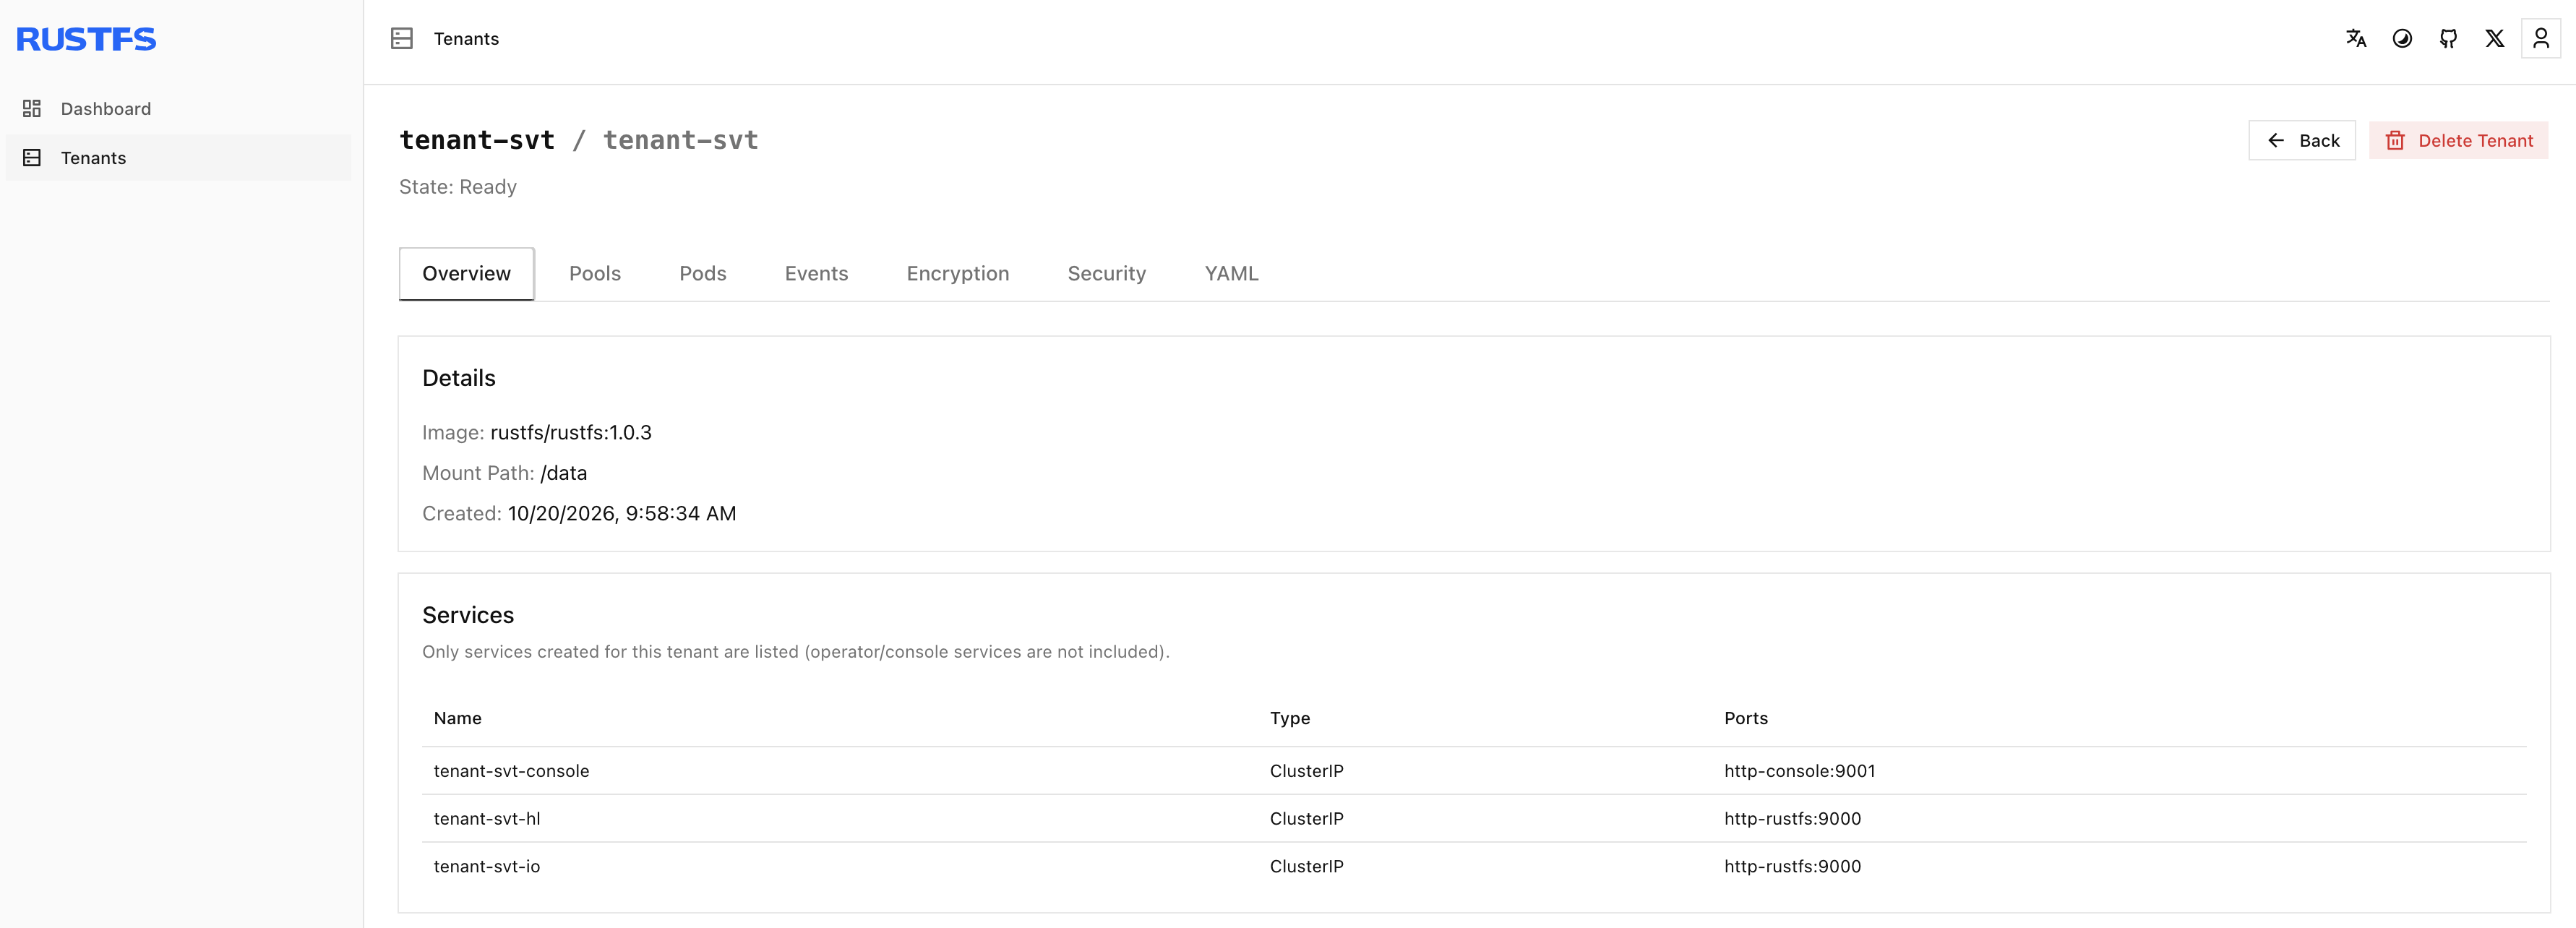Click the gray tenant-svt name in the title
The height and width of the screenshot is (928, 2576).
point(681,140)
